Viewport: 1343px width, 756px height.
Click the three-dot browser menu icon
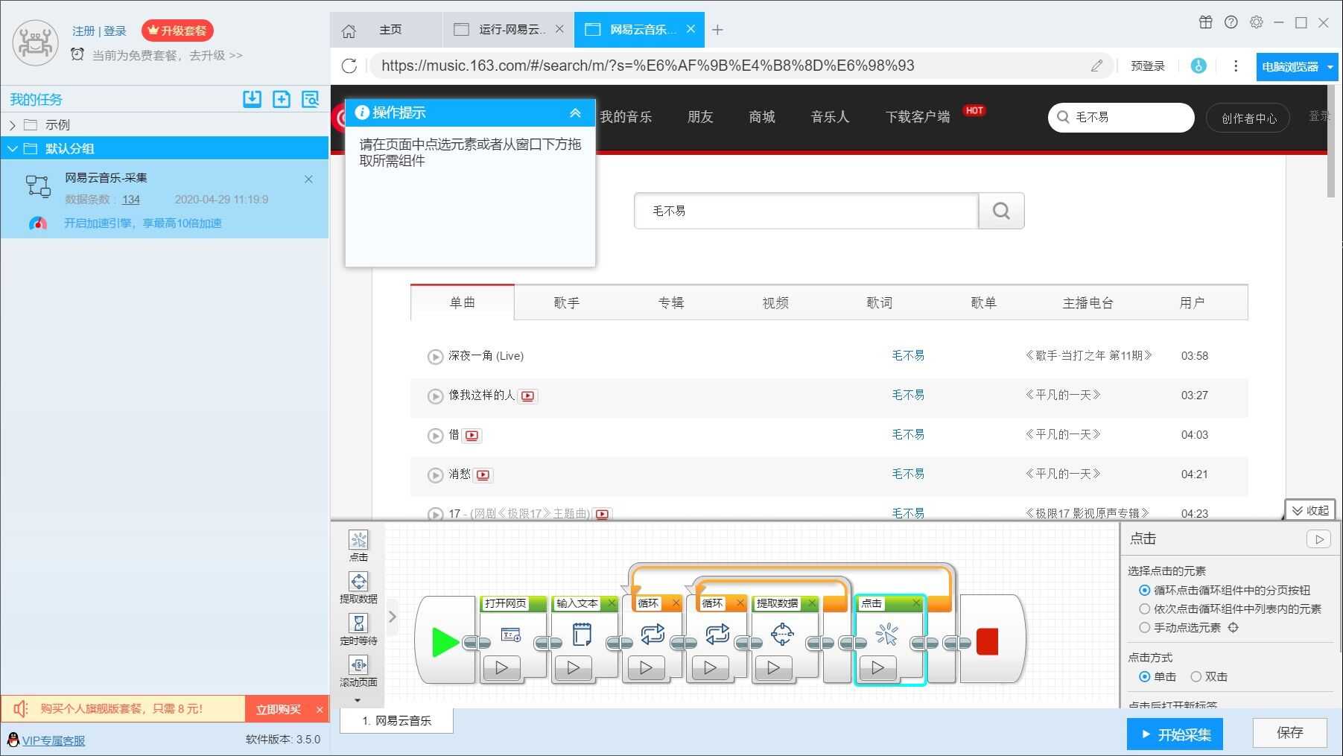point(1235,66)
